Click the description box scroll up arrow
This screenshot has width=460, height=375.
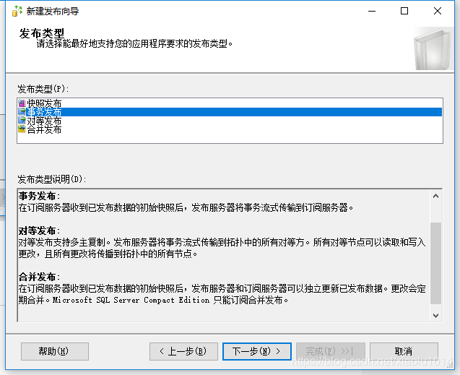coord(435,196)
